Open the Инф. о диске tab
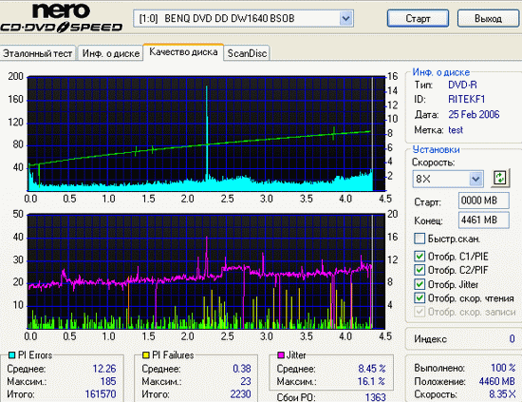522x402 pixels. click(x=110, y=53)
